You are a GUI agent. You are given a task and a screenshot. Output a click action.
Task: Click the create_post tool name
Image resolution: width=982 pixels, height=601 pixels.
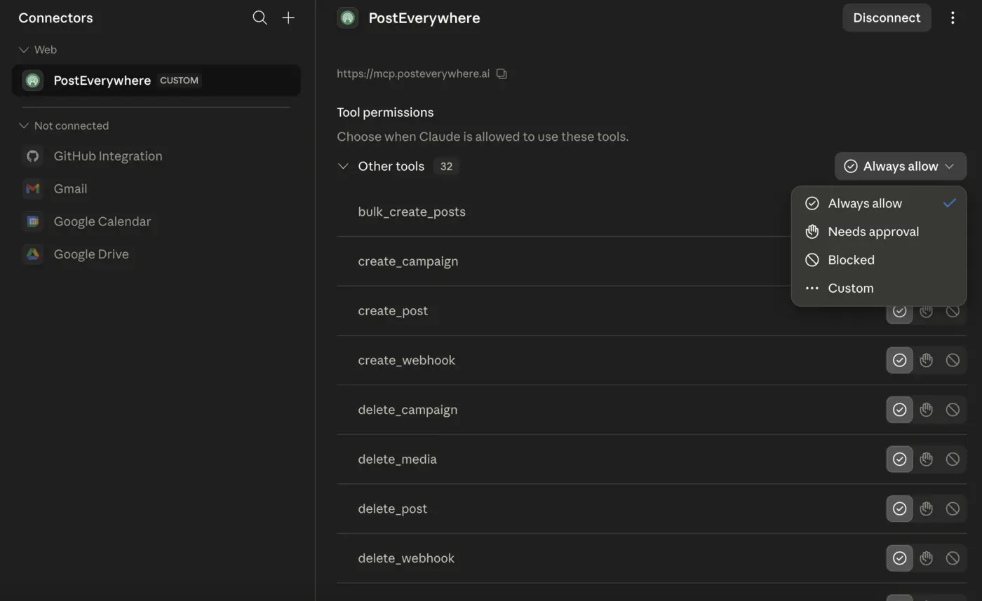[x=393, y=311]
